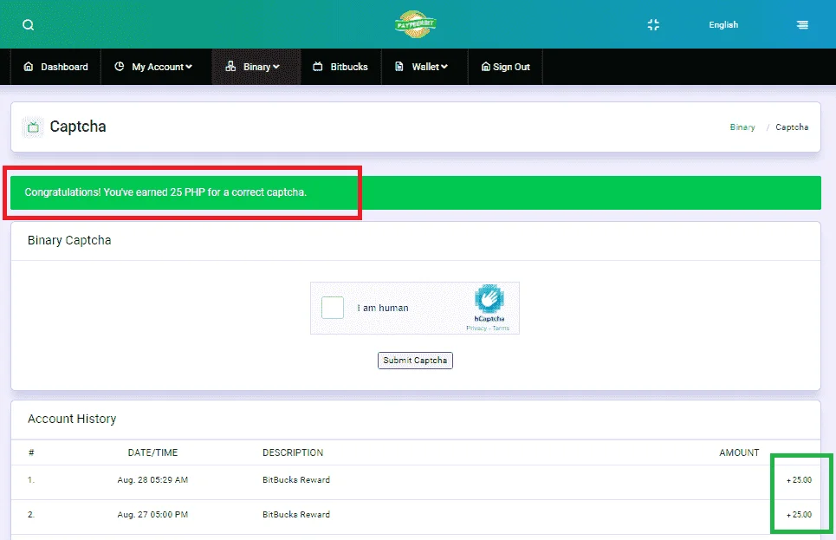Screen dimensions: 836x540
Task: Click the hCaptcha hand logo
Action: [489, 298]
